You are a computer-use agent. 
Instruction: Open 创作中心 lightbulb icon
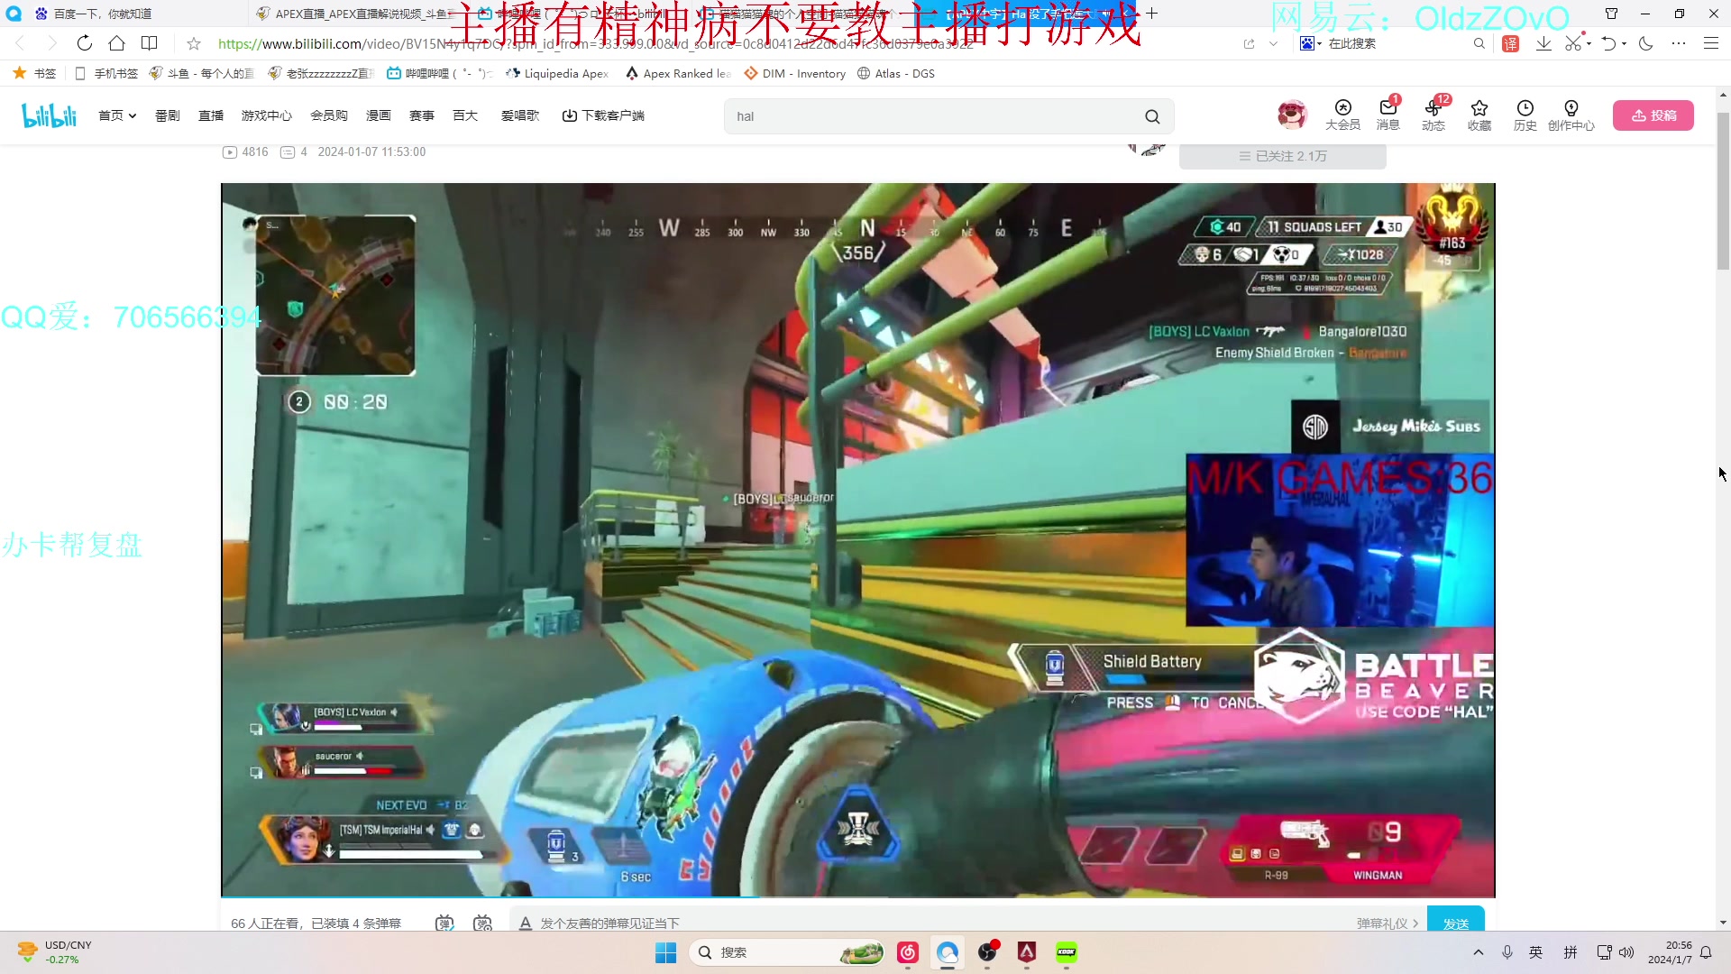click(x=1571, y=115)
